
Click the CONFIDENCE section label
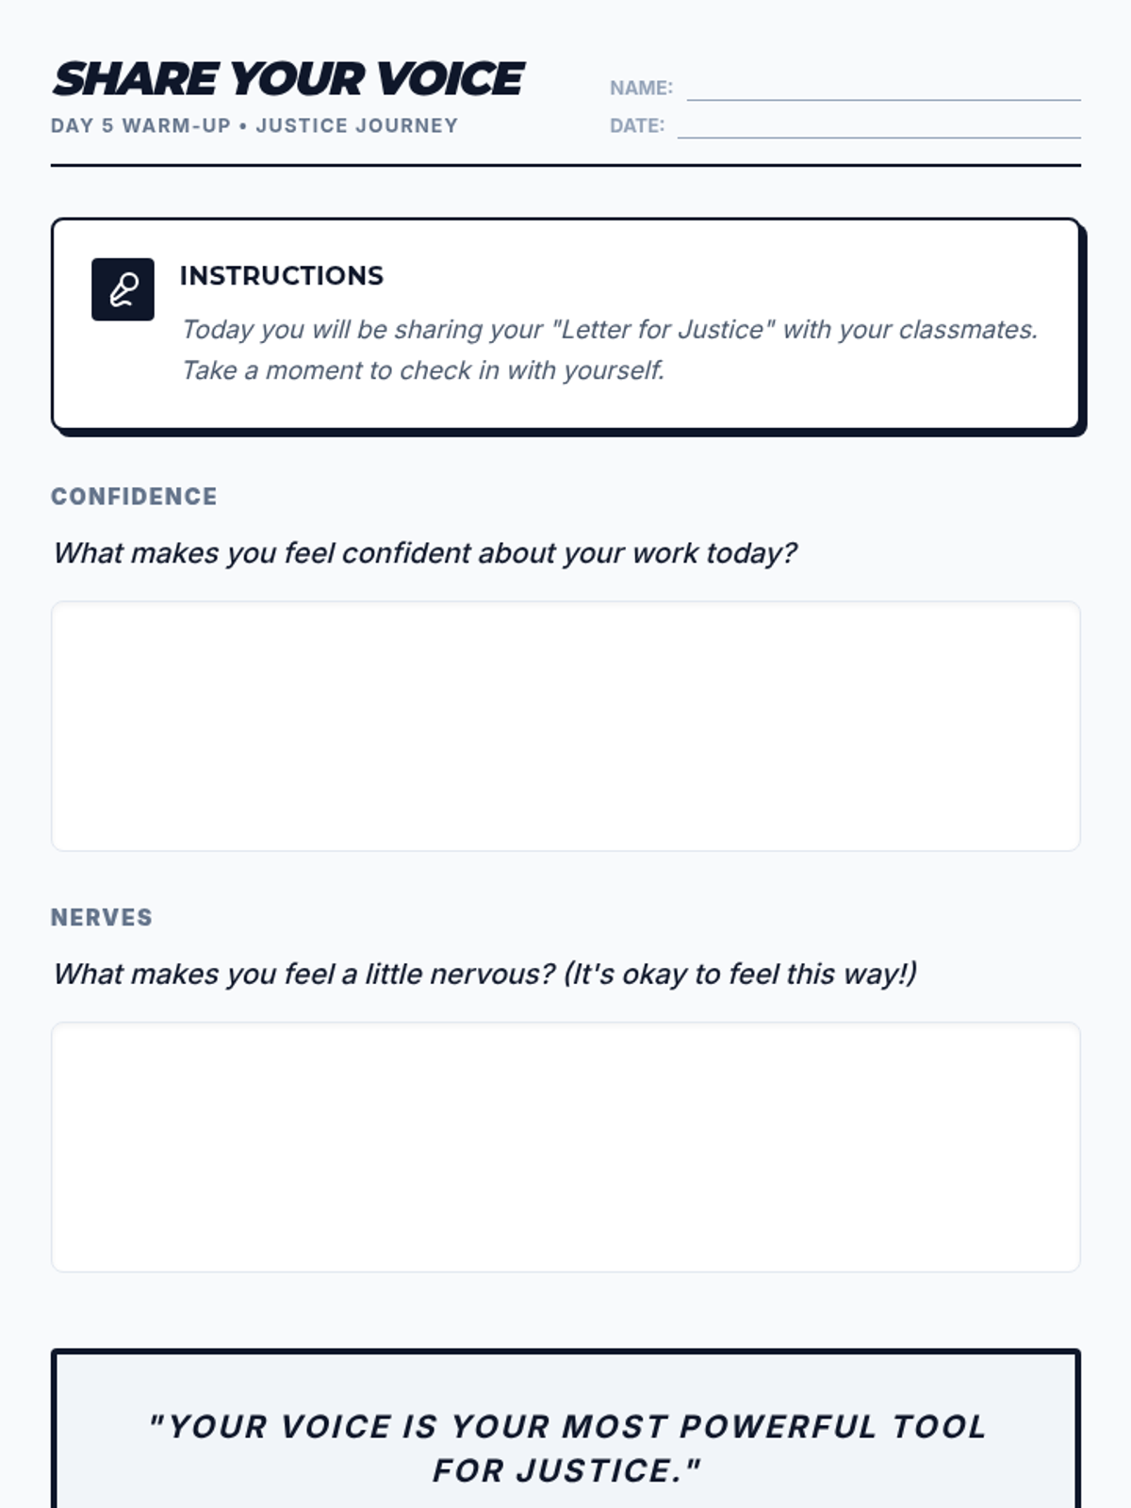134,497
